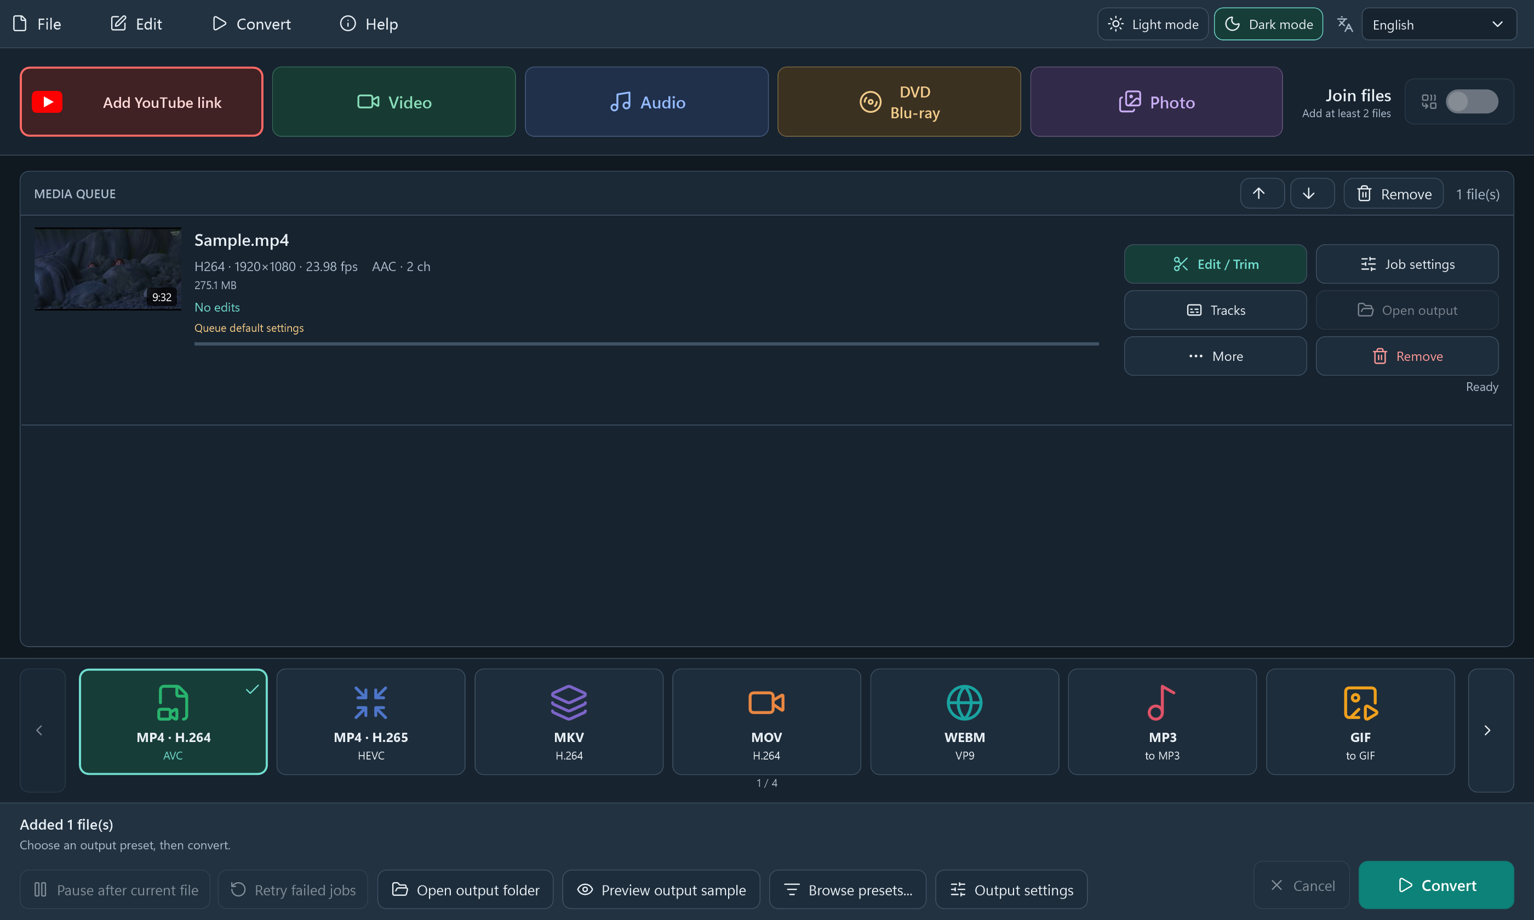Screen dimensions: 1534x920
Task: Click Preview output sample button
Action: point(661,890)
